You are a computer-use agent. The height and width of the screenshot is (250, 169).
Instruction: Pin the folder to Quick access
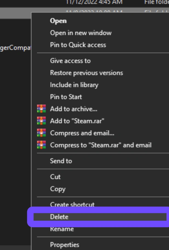pos(78,45)
